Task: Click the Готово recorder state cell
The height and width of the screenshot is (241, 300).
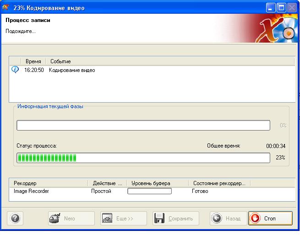Action: click(x=200, y=191)
